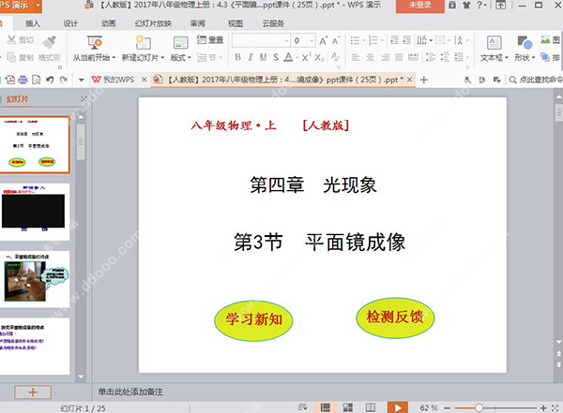Screen dimensions: 563x413
Task: Click the distributed alignment icon
Action: 413,57
